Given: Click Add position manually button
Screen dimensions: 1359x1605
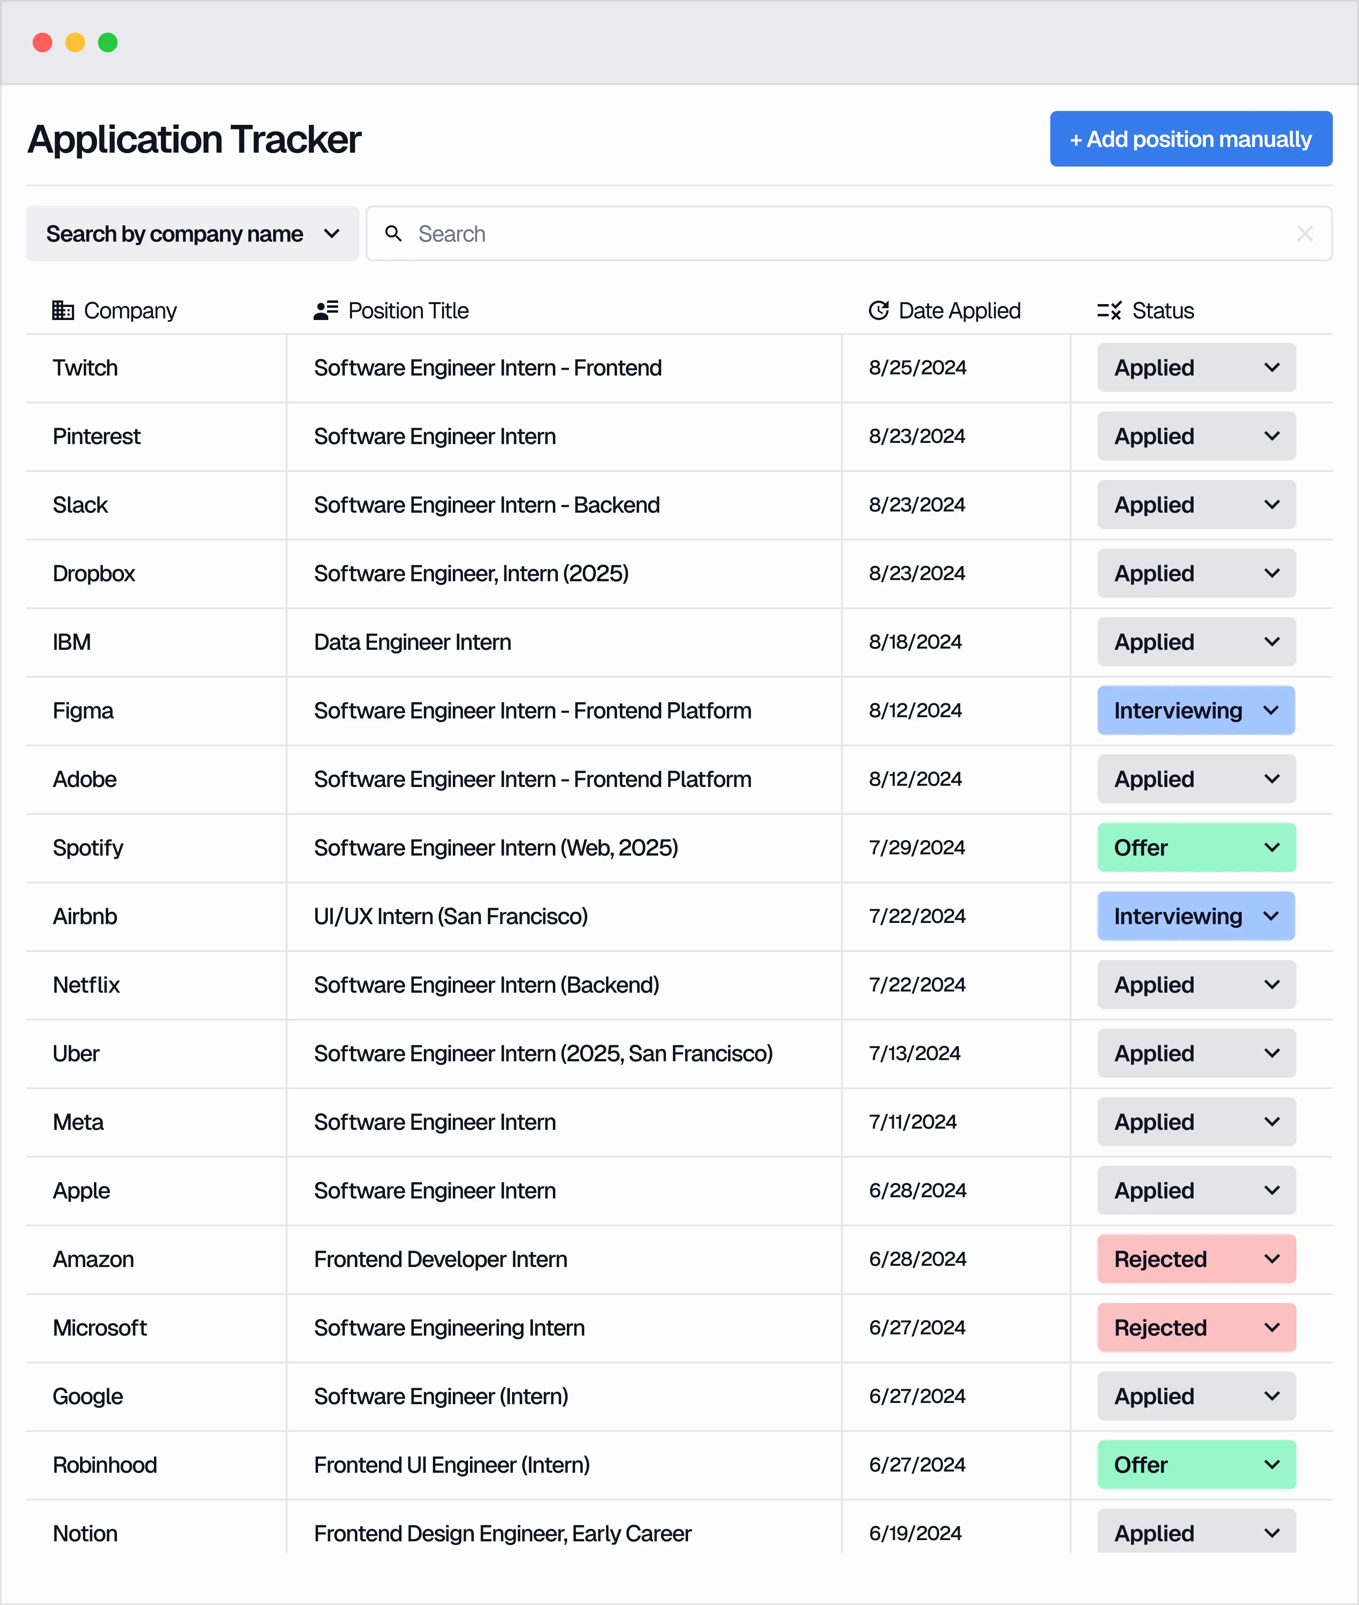Looking at the screenshot, I should pos(1190,139).
